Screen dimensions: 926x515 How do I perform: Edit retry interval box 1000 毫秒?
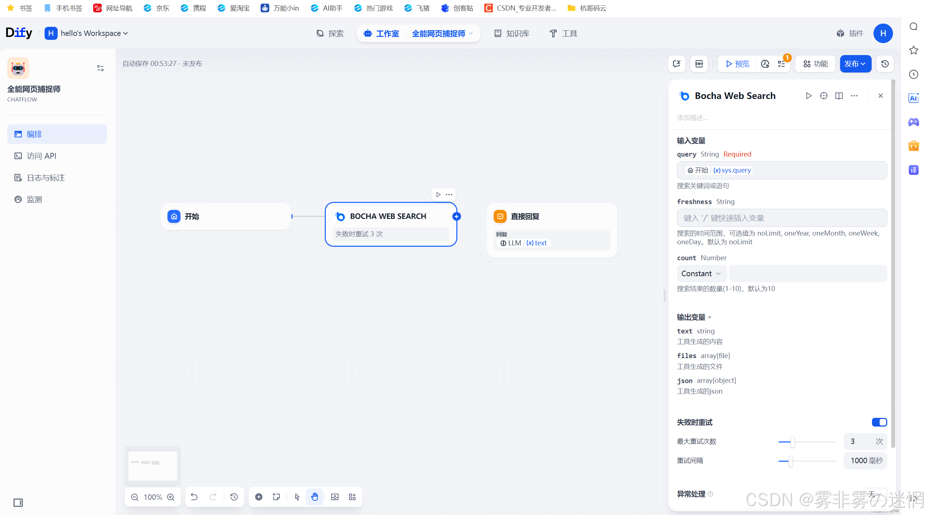point(865,461)
